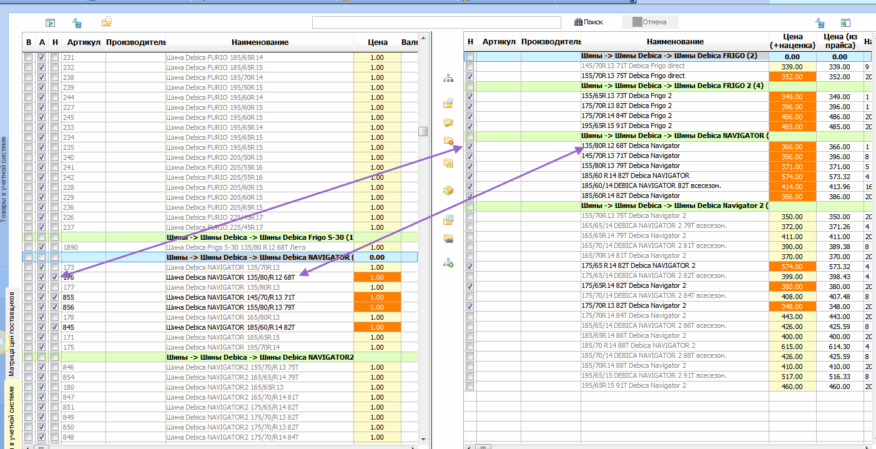Click the Отмена cancel button
This screenshot has width=876, height=449.
click(x=650, y=22)
